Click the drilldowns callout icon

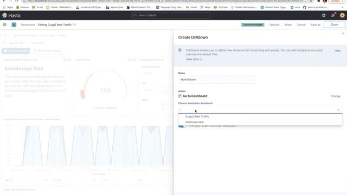tap(180, 50)
